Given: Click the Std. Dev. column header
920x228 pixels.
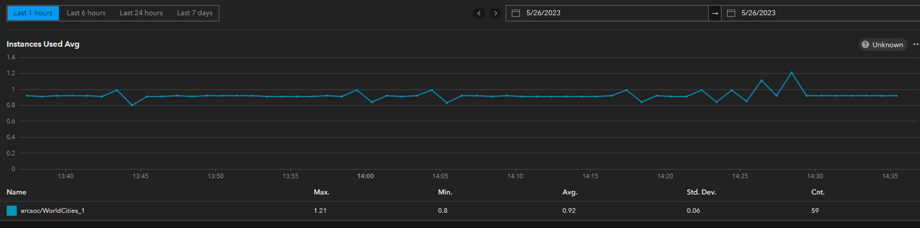Looking at the screenshot, I should point(702,192).
